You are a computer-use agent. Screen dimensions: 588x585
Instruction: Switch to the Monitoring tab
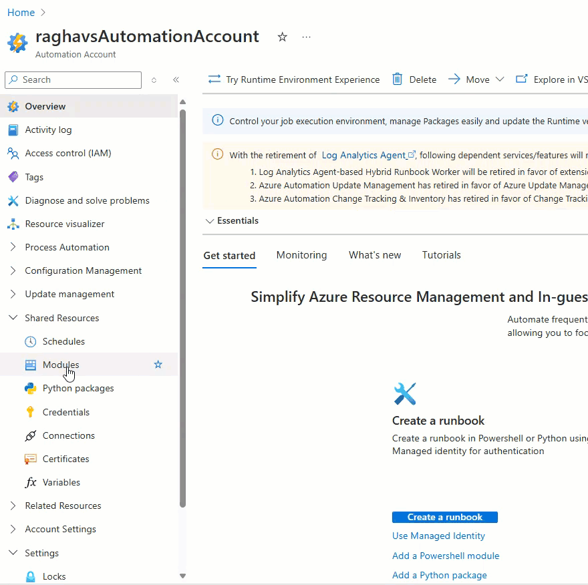coord(301,255)
